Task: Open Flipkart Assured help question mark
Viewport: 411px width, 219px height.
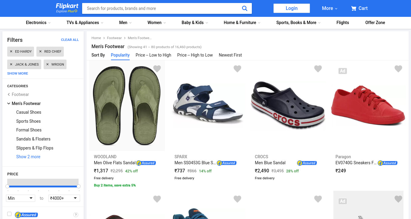Action: (76, 215)
